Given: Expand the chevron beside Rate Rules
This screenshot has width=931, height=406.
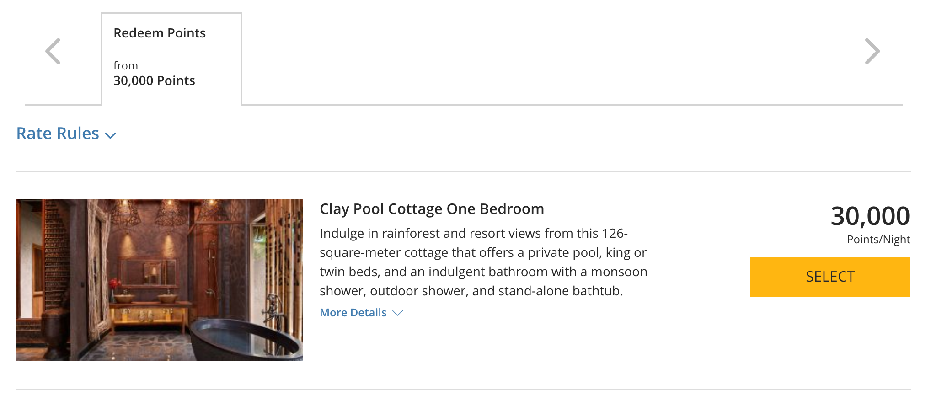Looking at the screenshot, I should 110,135.
